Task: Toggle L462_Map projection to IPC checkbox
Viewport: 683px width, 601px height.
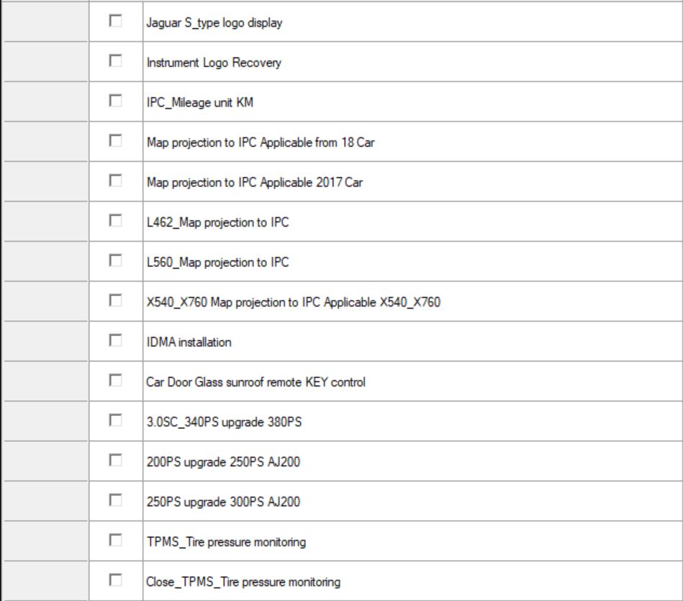Action: [x=114, y=222]
